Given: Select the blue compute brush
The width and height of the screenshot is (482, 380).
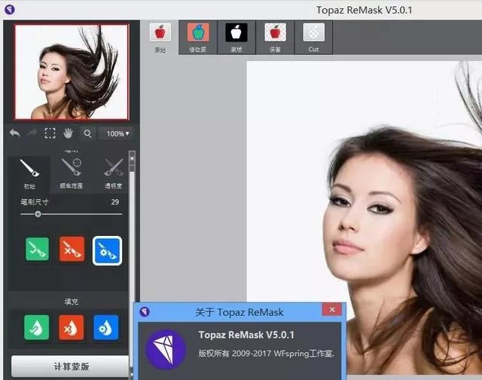Looking at the screenshot, I should [x=107, y=251].
